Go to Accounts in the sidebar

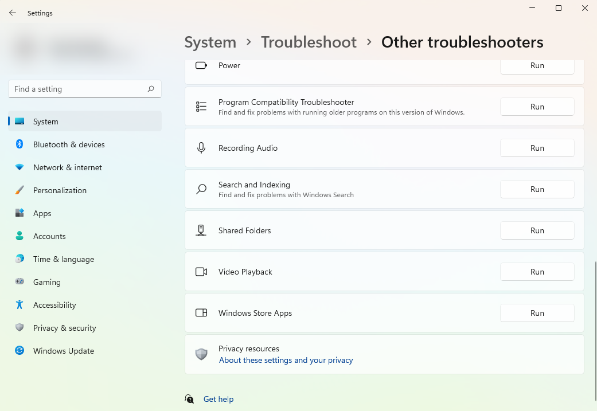coord(49,236)
